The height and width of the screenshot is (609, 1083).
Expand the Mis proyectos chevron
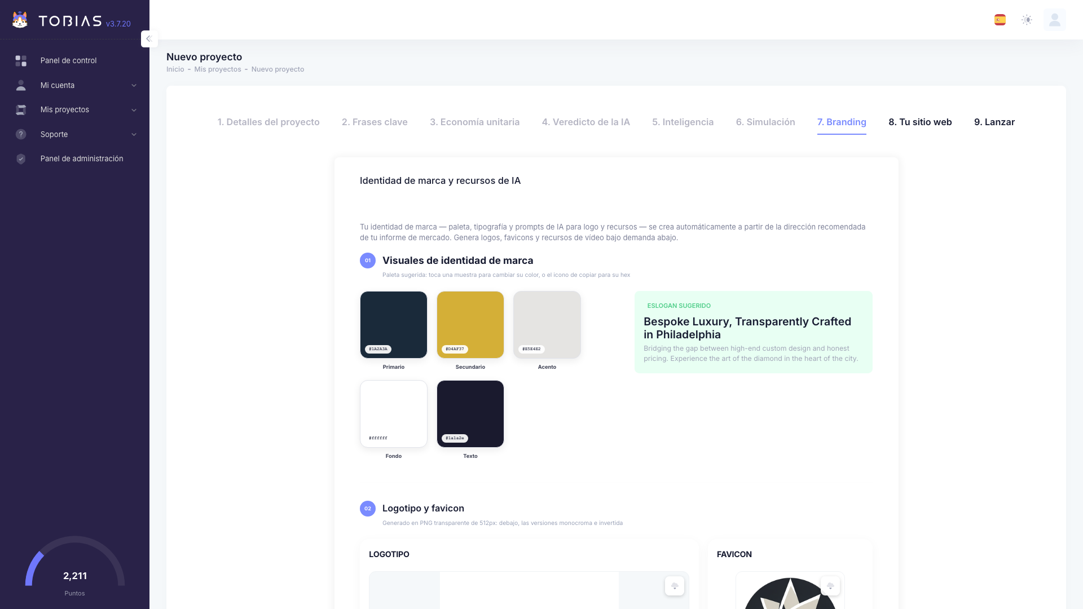coord(134,110)
